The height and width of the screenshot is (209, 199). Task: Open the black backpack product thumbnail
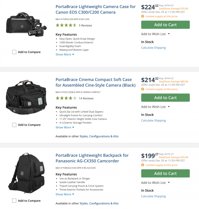[26, 173]
